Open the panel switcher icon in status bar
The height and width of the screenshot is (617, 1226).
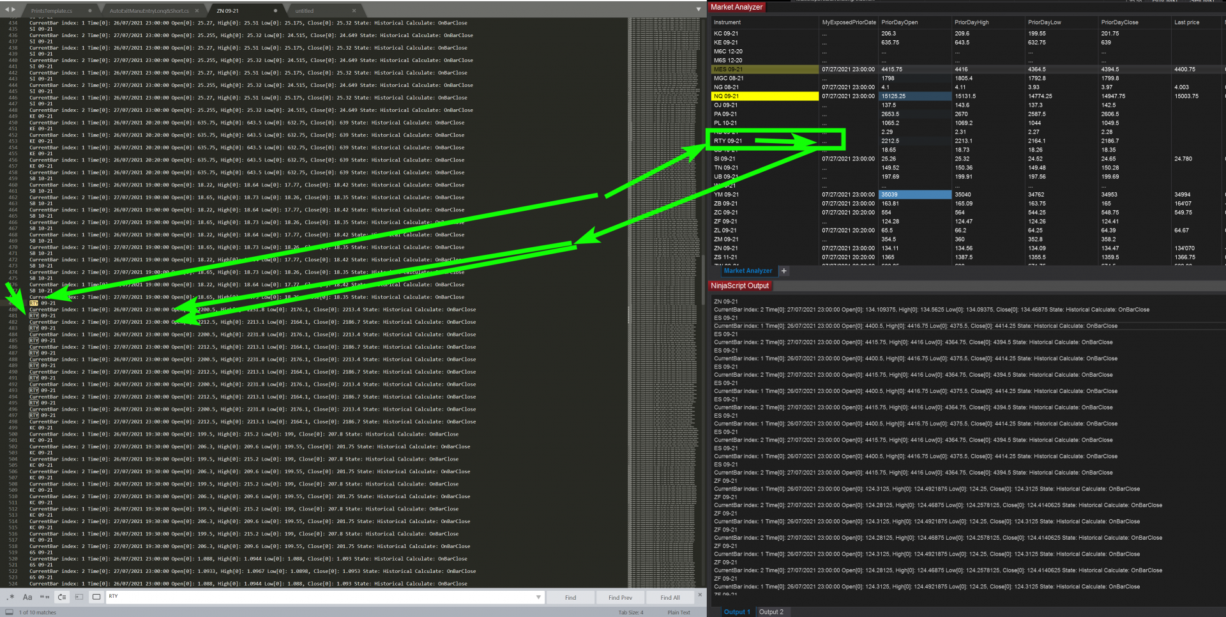click(9, 612)
